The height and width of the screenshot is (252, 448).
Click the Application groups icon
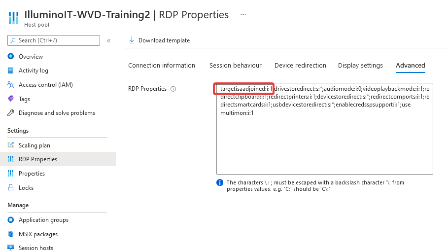[x=10, y=219]
